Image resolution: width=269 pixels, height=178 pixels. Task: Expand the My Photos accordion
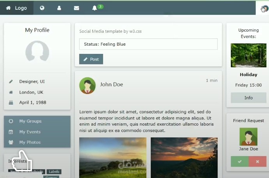click(37, 142)
